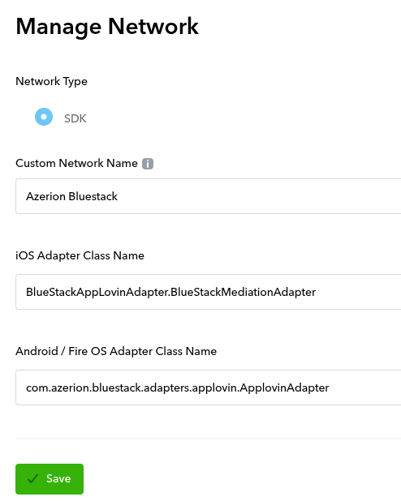
Task: Focus the Android / Fire OS adapter field
Action: [x=208, y=388]
